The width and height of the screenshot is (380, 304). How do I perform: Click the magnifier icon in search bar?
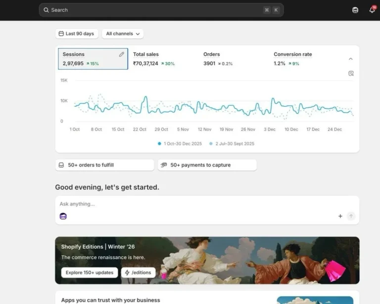pyautogui.click(x=47, y=10)
